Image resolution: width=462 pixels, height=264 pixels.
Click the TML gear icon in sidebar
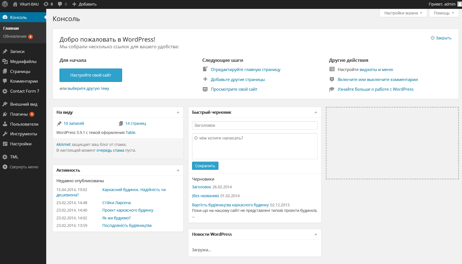click(x=5, y=157)
